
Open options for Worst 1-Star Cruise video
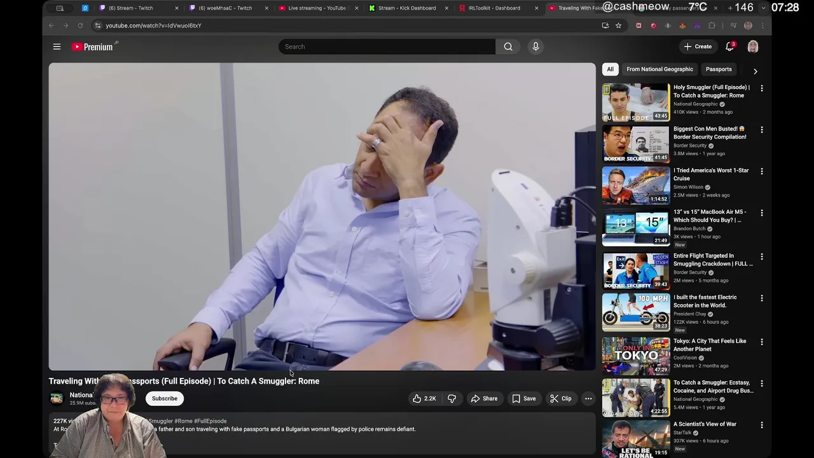762,171
